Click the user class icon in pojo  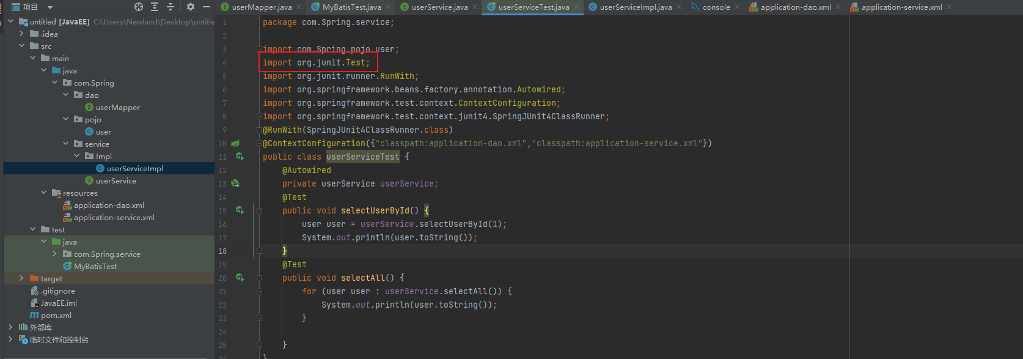89,131
